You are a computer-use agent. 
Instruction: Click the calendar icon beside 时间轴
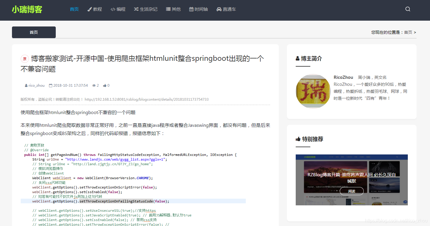pyautogui.click(x=191, y=9)
